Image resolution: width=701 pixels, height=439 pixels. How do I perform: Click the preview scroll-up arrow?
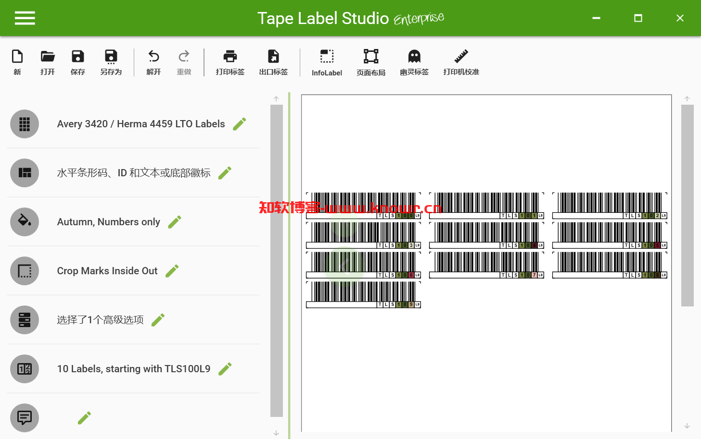[687, 99]
